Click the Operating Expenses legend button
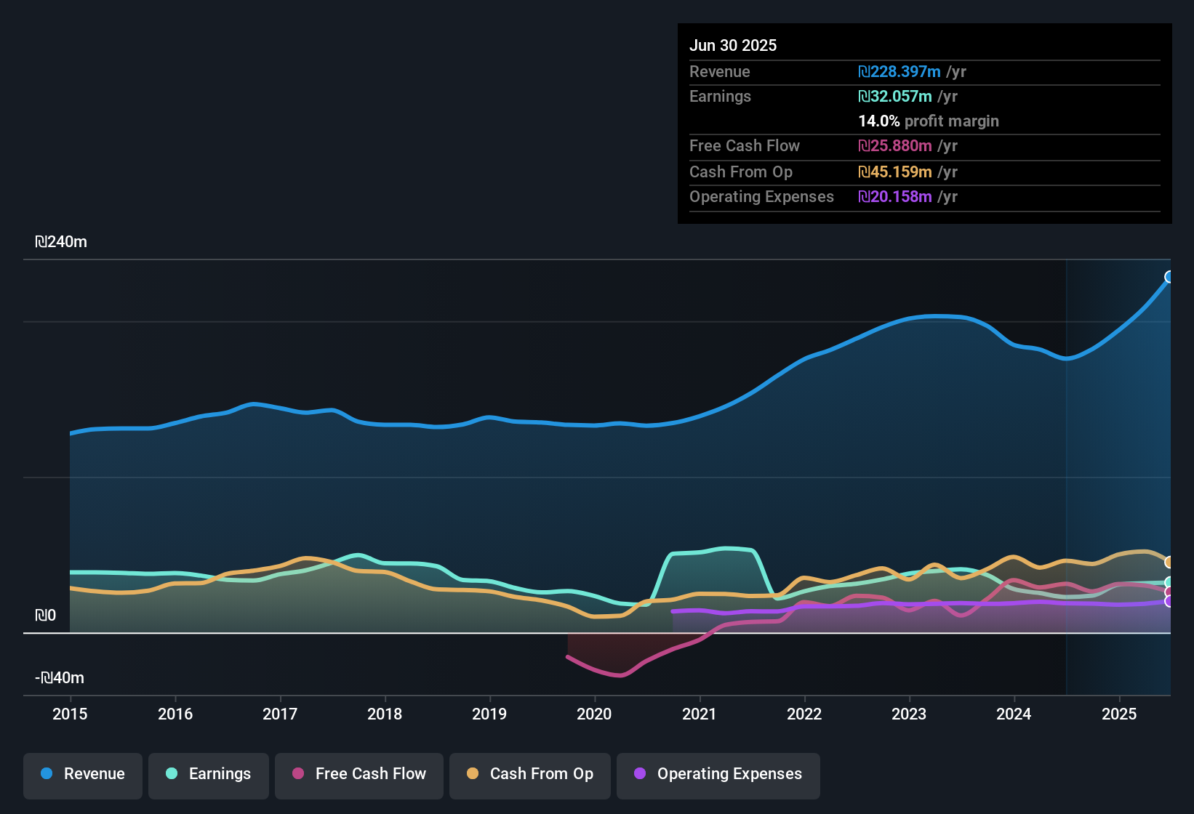This screenshot has width=1194, height=814. pos(718,774)
